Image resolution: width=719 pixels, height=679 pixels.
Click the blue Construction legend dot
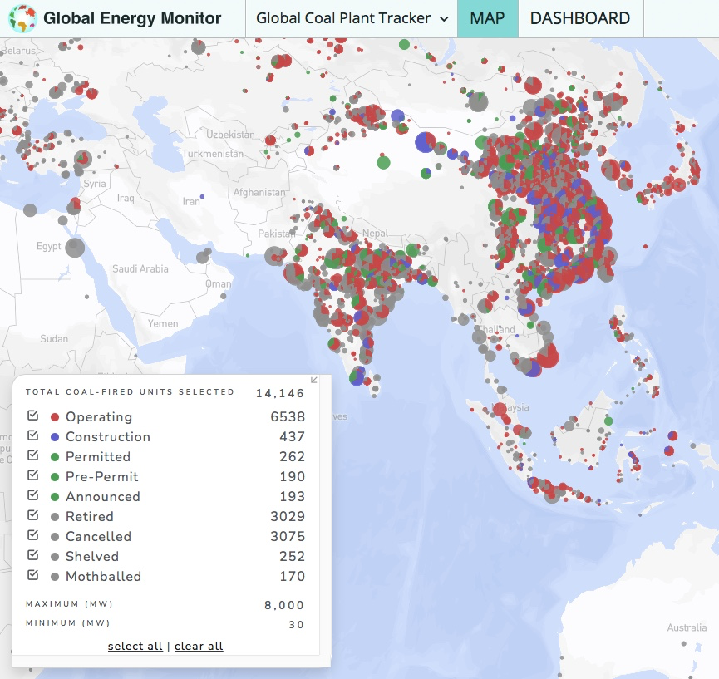coord(55,437)
